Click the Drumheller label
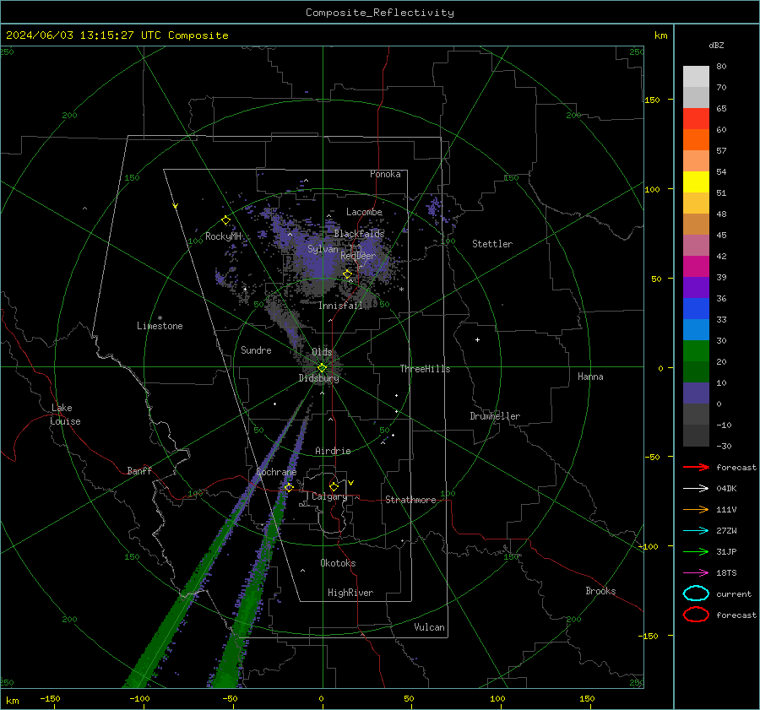The width and height of the screenshot is (760, 710). tap(495, 416)
